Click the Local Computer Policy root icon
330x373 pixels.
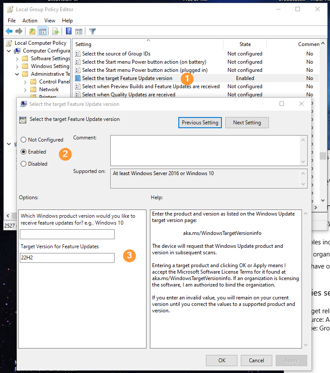click(x=9, y=43)
